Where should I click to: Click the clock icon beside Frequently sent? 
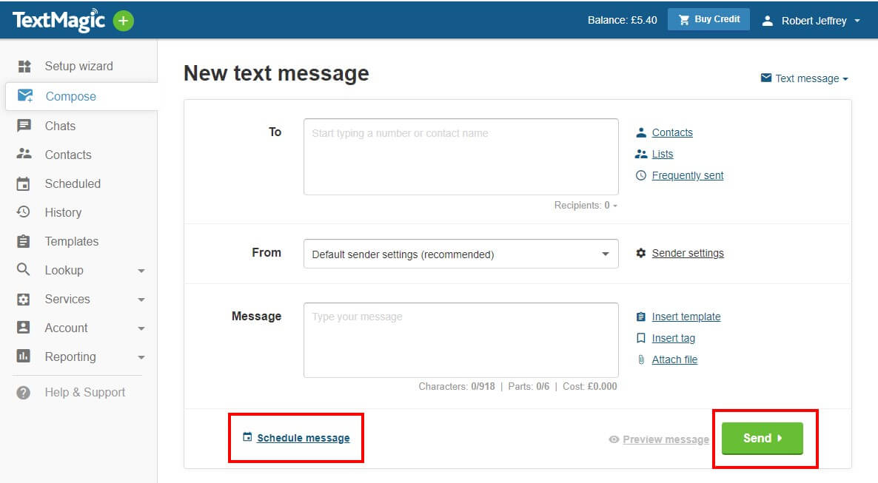click(x=641, y=175)
